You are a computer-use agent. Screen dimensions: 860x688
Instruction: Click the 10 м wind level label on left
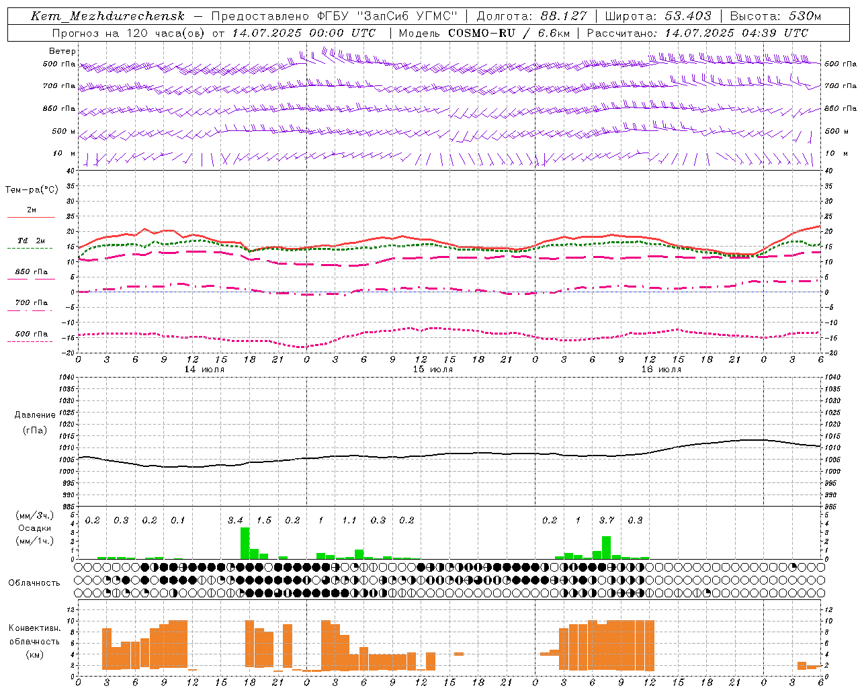click(x=64, y=153)
